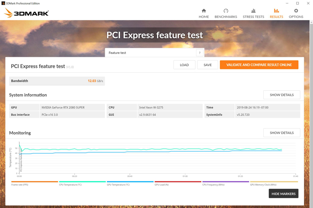
Task: Open the Stress Tests icon
Action: coord(253,11)
